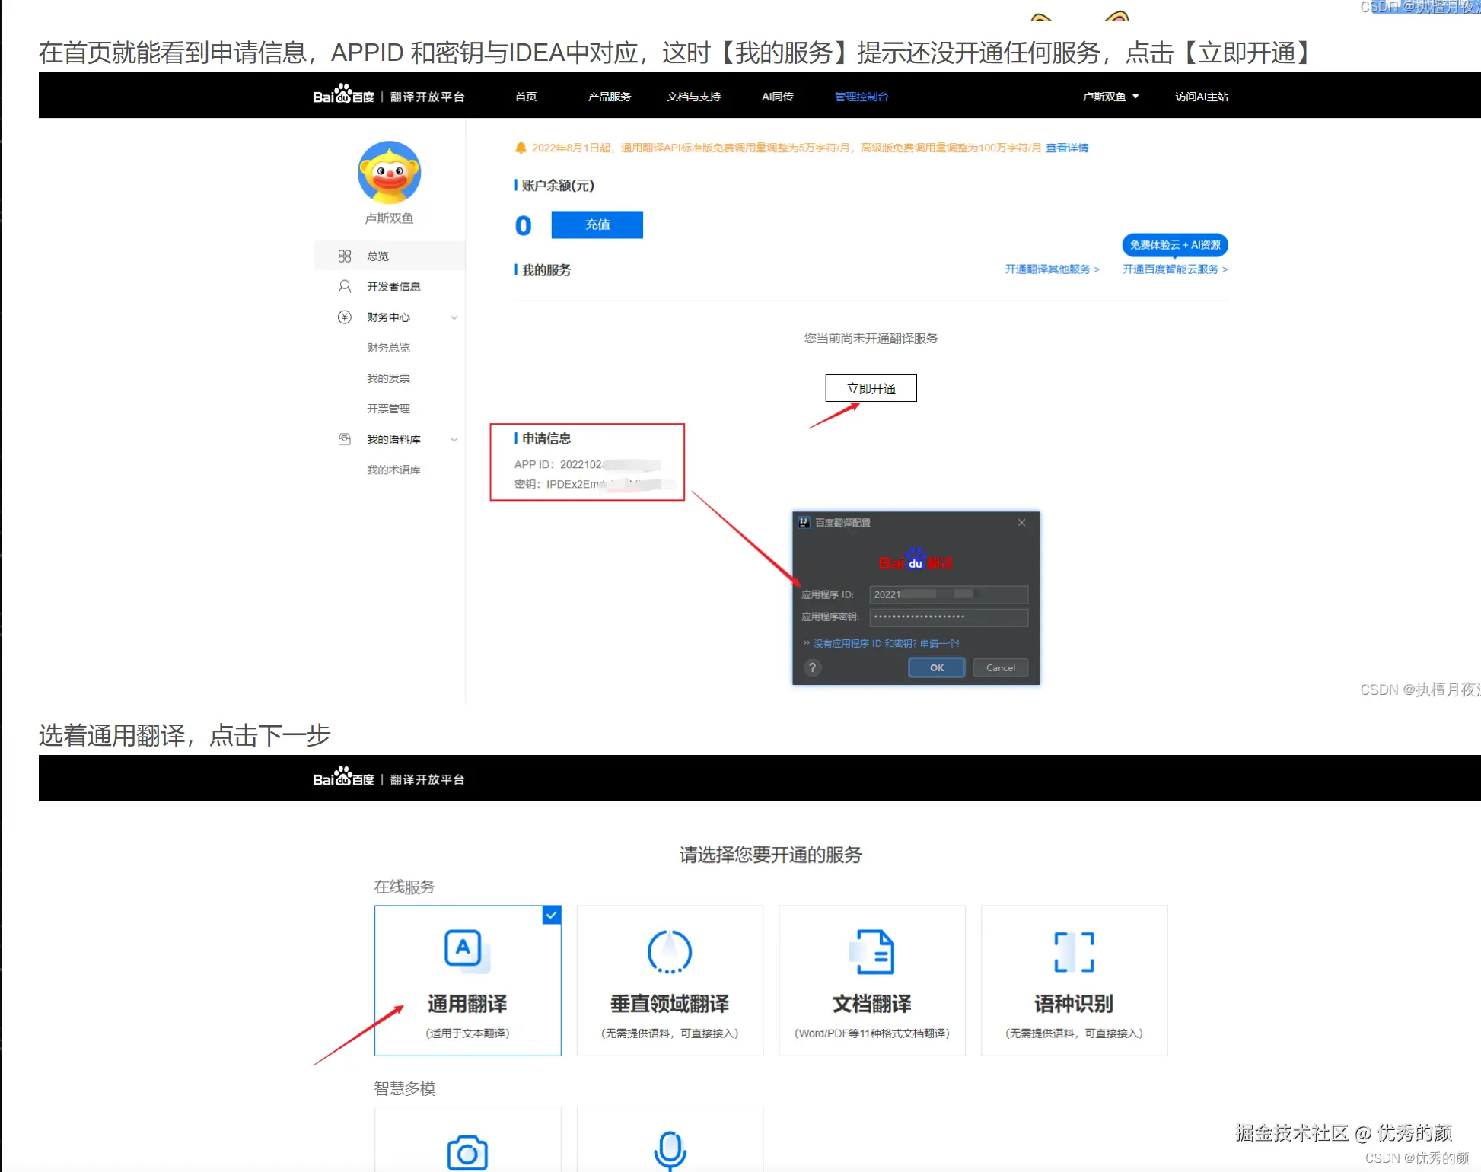
Task: Focus the 应用程序密钥 field
Action: 948,617
